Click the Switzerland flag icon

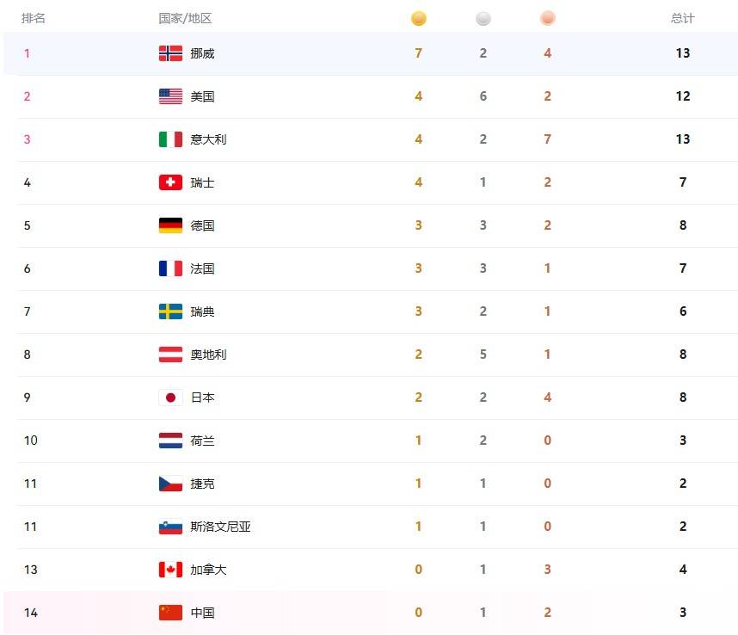(x=170, y=182)
